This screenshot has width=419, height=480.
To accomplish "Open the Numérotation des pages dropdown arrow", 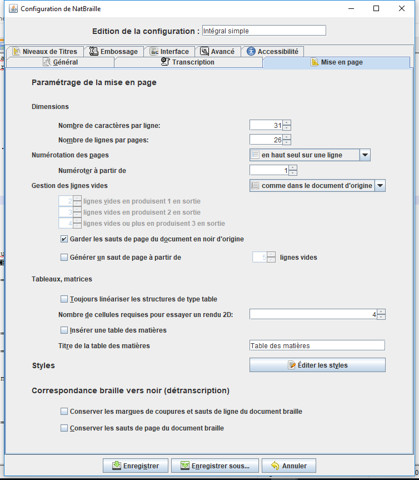I will pos(365,155).
